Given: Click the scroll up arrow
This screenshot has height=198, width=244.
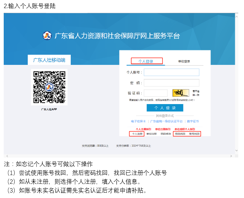Looking at the screenshot, I should pos(237,17).
